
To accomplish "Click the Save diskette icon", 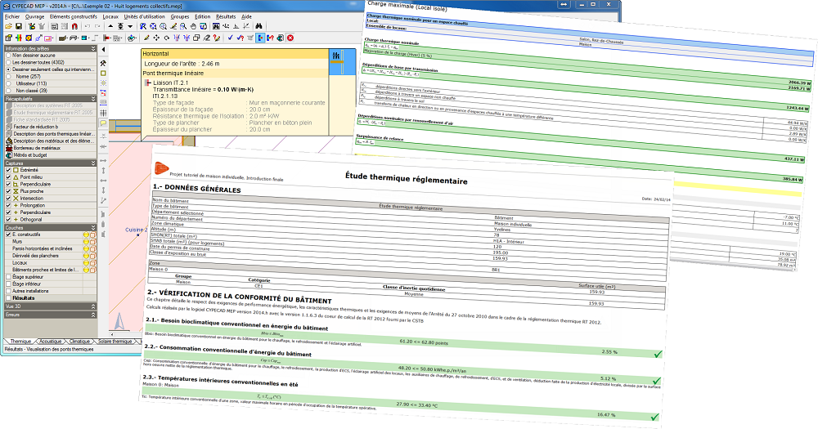I will (x=19, y=27).
